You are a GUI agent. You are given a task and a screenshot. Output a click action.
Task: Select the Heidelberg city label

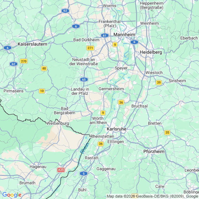[x=151, y=52]
